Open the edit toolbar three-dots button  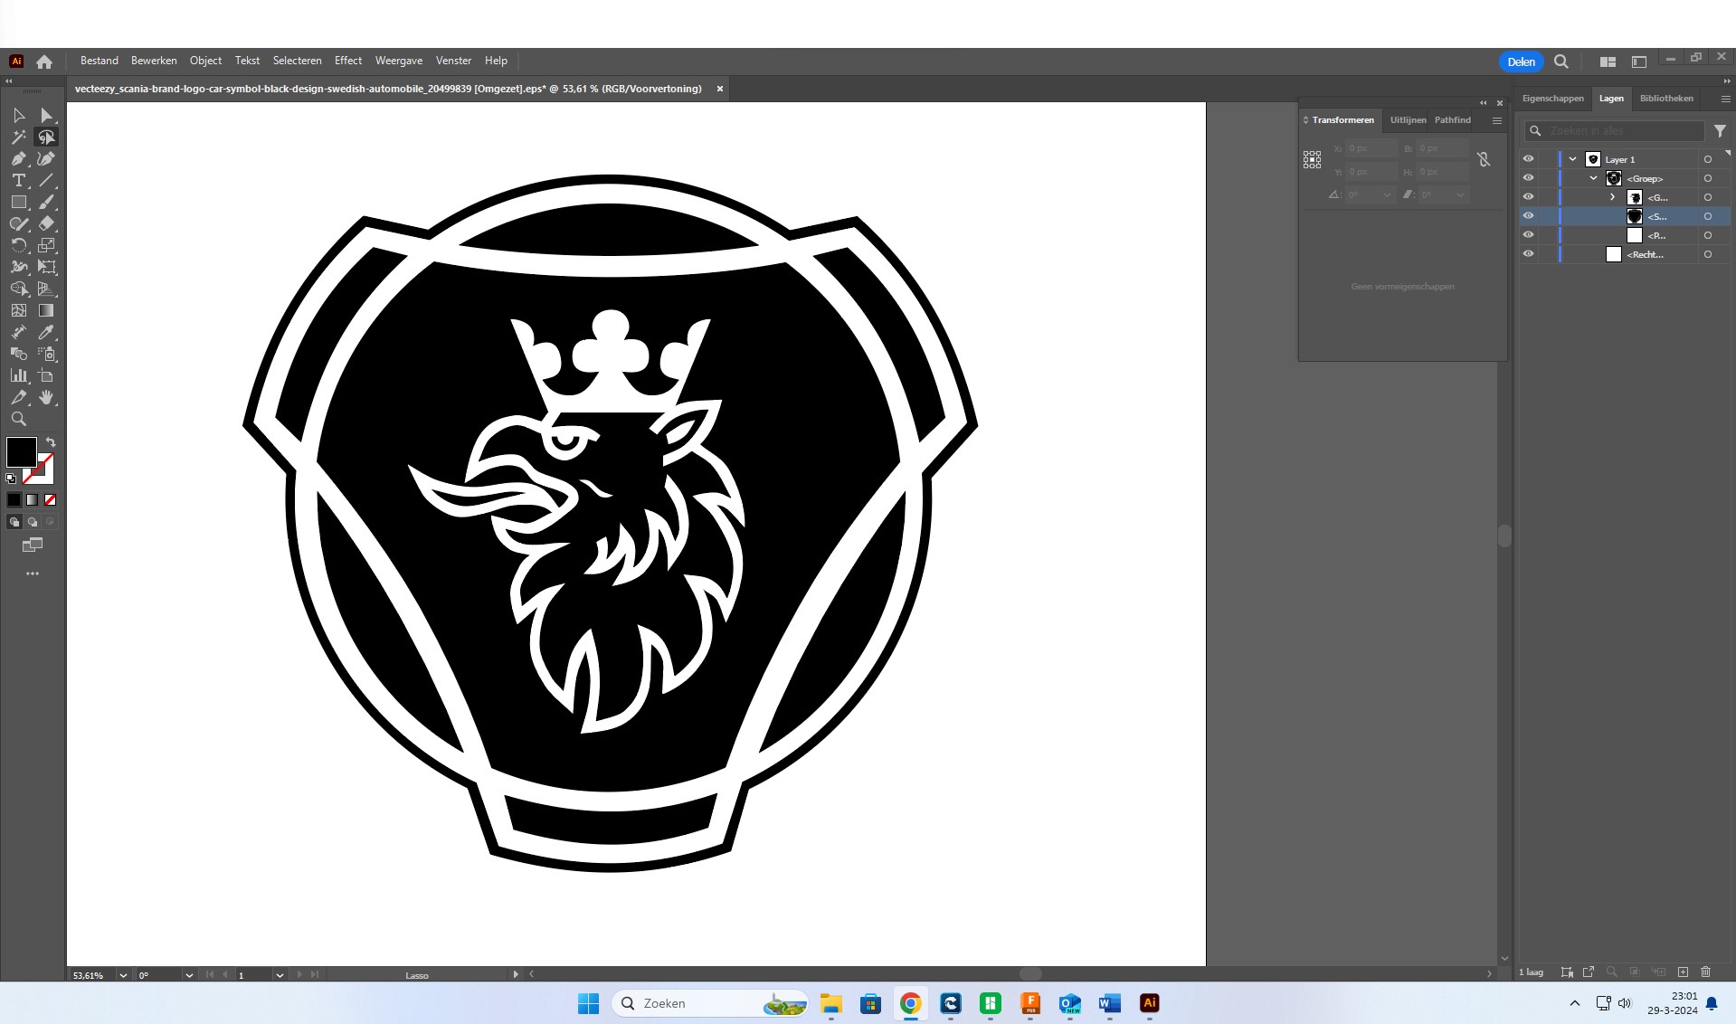[33, 574]
